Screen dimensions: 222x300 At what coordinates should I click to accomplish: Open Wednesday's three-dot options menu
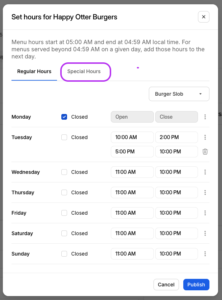pos(205,172)
